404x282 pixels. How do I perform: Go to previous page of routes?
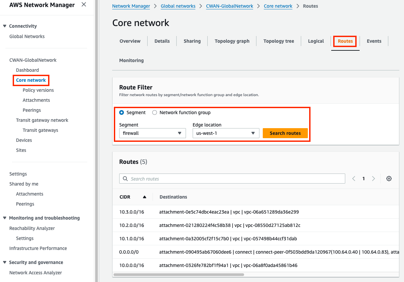[x=354, y=179]
